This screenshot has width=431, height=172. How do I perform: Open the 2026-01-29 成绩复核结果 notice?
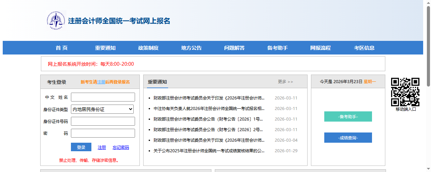pos(209,151)
